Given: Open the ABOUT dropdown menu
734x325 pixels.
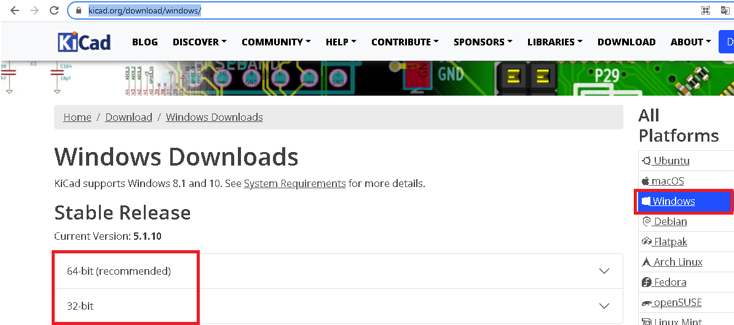Looking at the screenshot, I should (691, 42).
